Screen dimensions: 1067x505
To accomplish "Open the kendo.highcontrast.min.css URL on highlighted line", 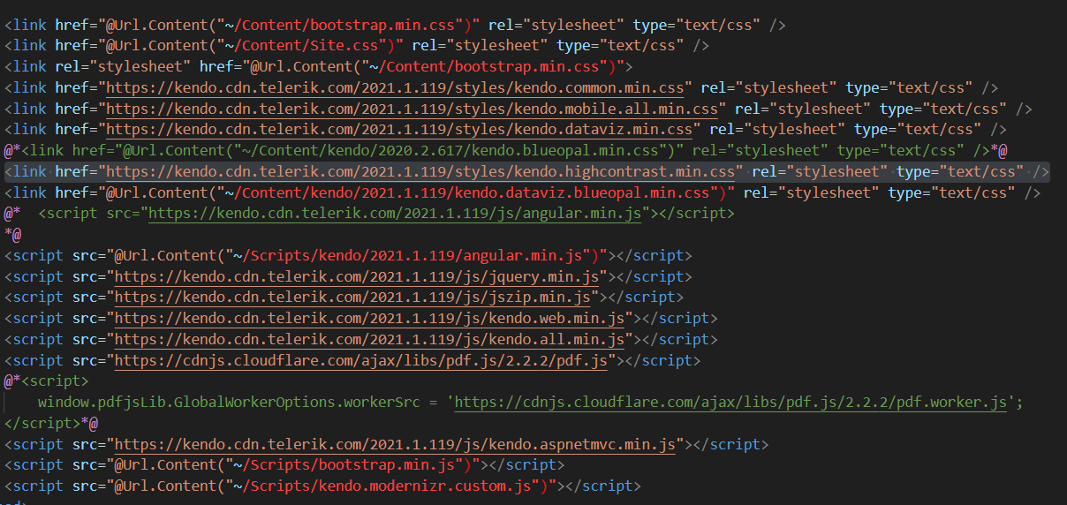I will pyautogui.click(x=420, y=171).
